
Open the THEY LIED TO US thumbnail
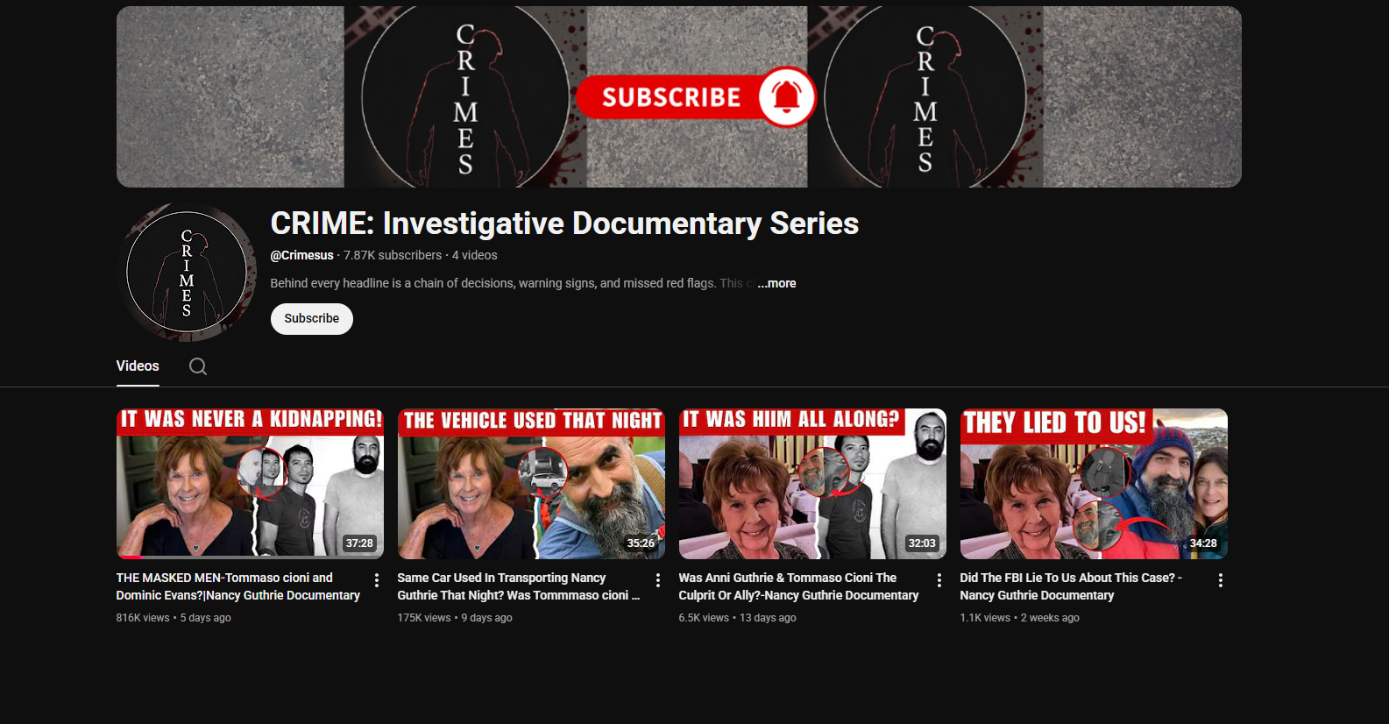click(x=1094, y=484)
